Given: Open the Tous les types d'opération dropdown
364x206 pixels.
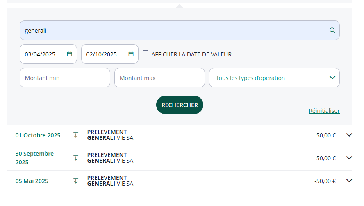Looking at the screenshot, I should click(274, 78).
